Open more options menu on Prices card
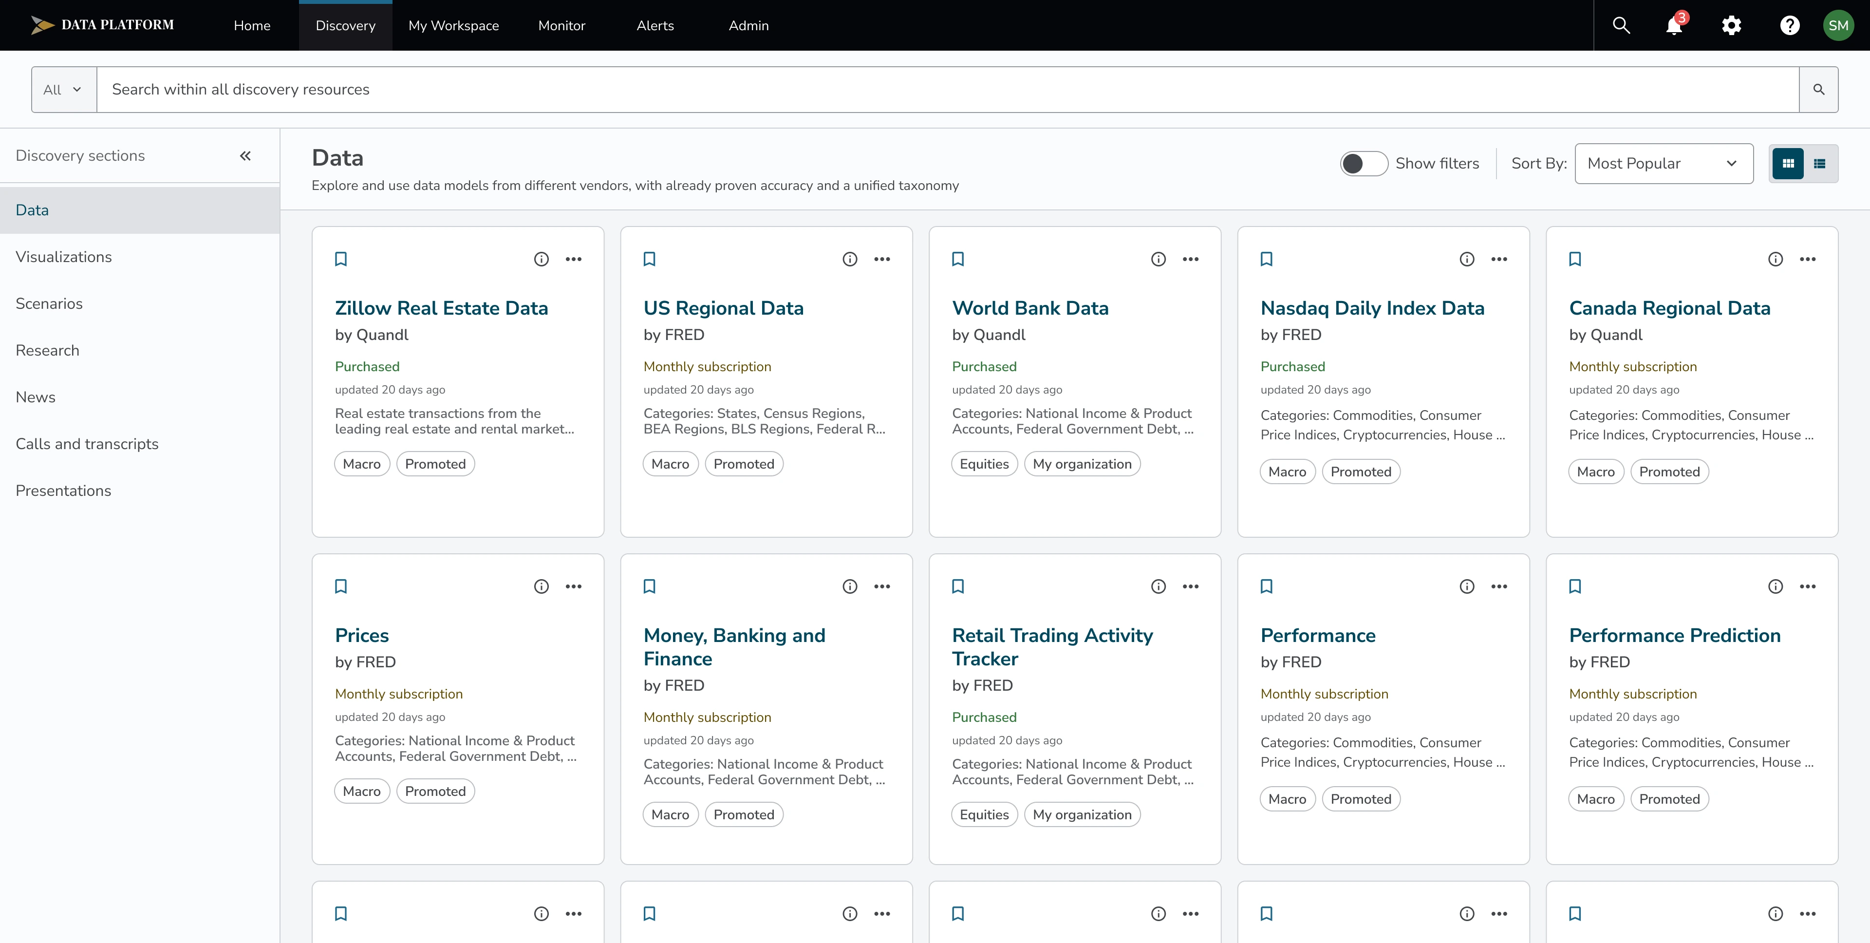 (x=573, y=586)
